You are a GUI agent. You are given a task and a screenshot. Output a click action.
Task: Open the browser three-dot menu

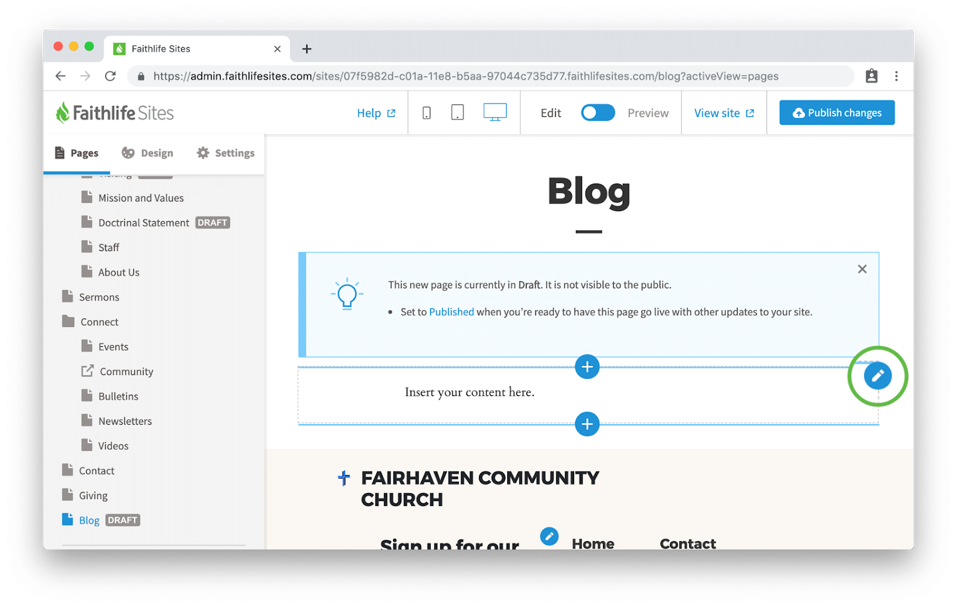click(896, 76)
